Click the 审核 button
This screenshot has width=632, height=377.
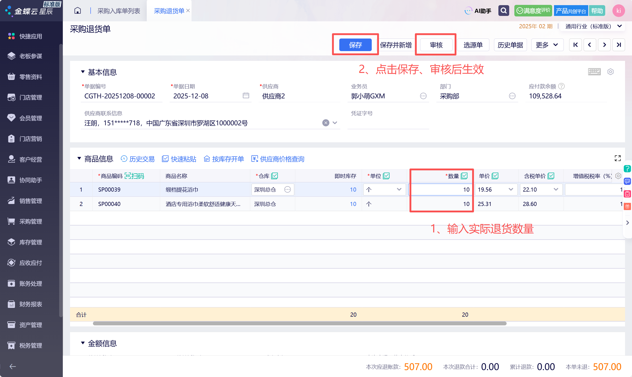(436, 45)
